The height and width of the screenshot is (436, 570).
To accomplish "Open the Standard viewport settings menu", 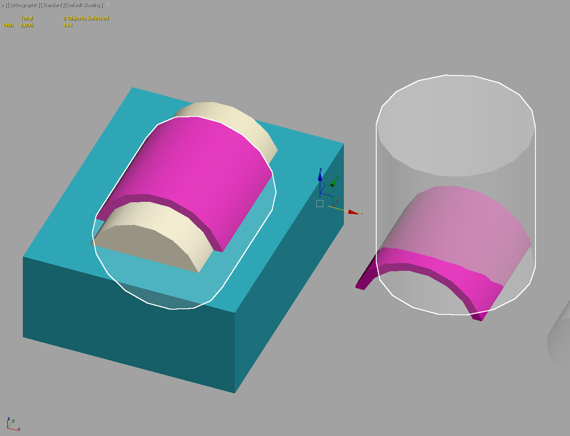I will pos(52,5).
